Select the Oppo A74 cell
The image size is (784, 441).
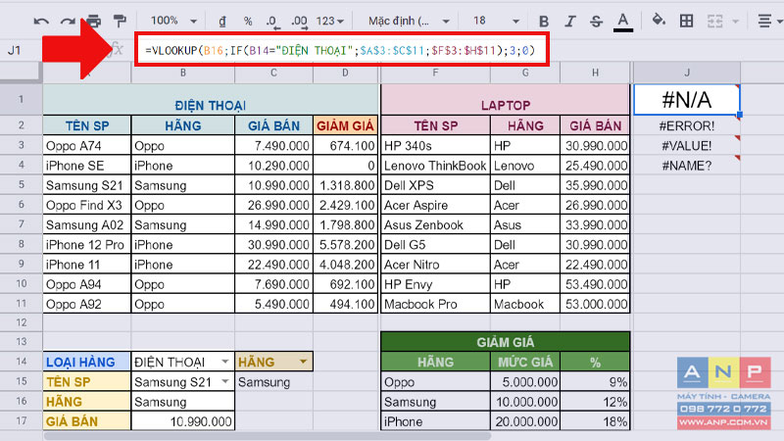pos(87,145)
